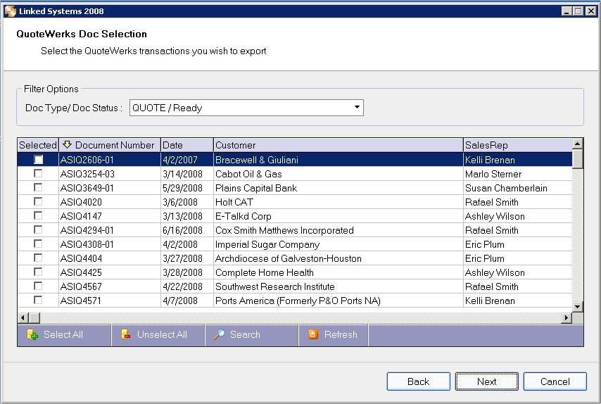Click the E-Talkd Corp customer cell
Screen dimensions: 601x404
click(x=339, y=216)
